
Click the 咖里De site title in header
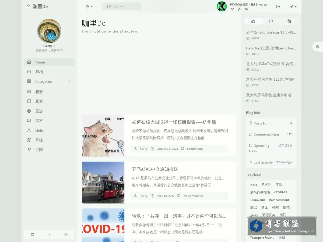40,6
